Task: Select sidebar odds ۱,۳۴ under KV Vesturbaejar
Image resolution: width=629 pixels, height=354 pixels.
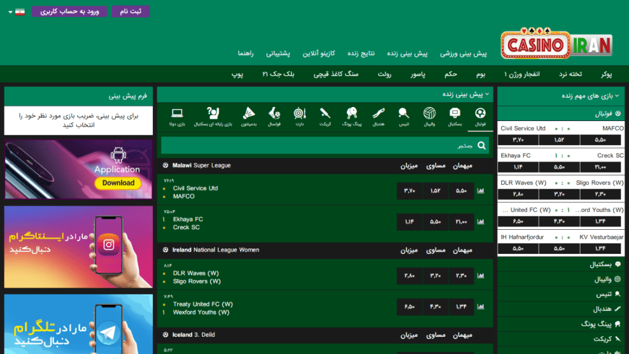Action: 601,248
